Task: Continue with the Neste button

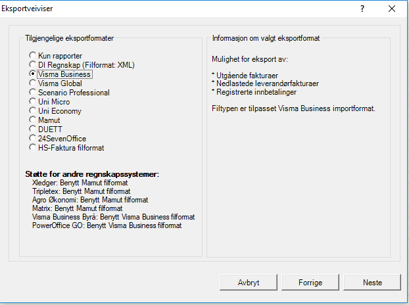Action: [x=372, y=282]
